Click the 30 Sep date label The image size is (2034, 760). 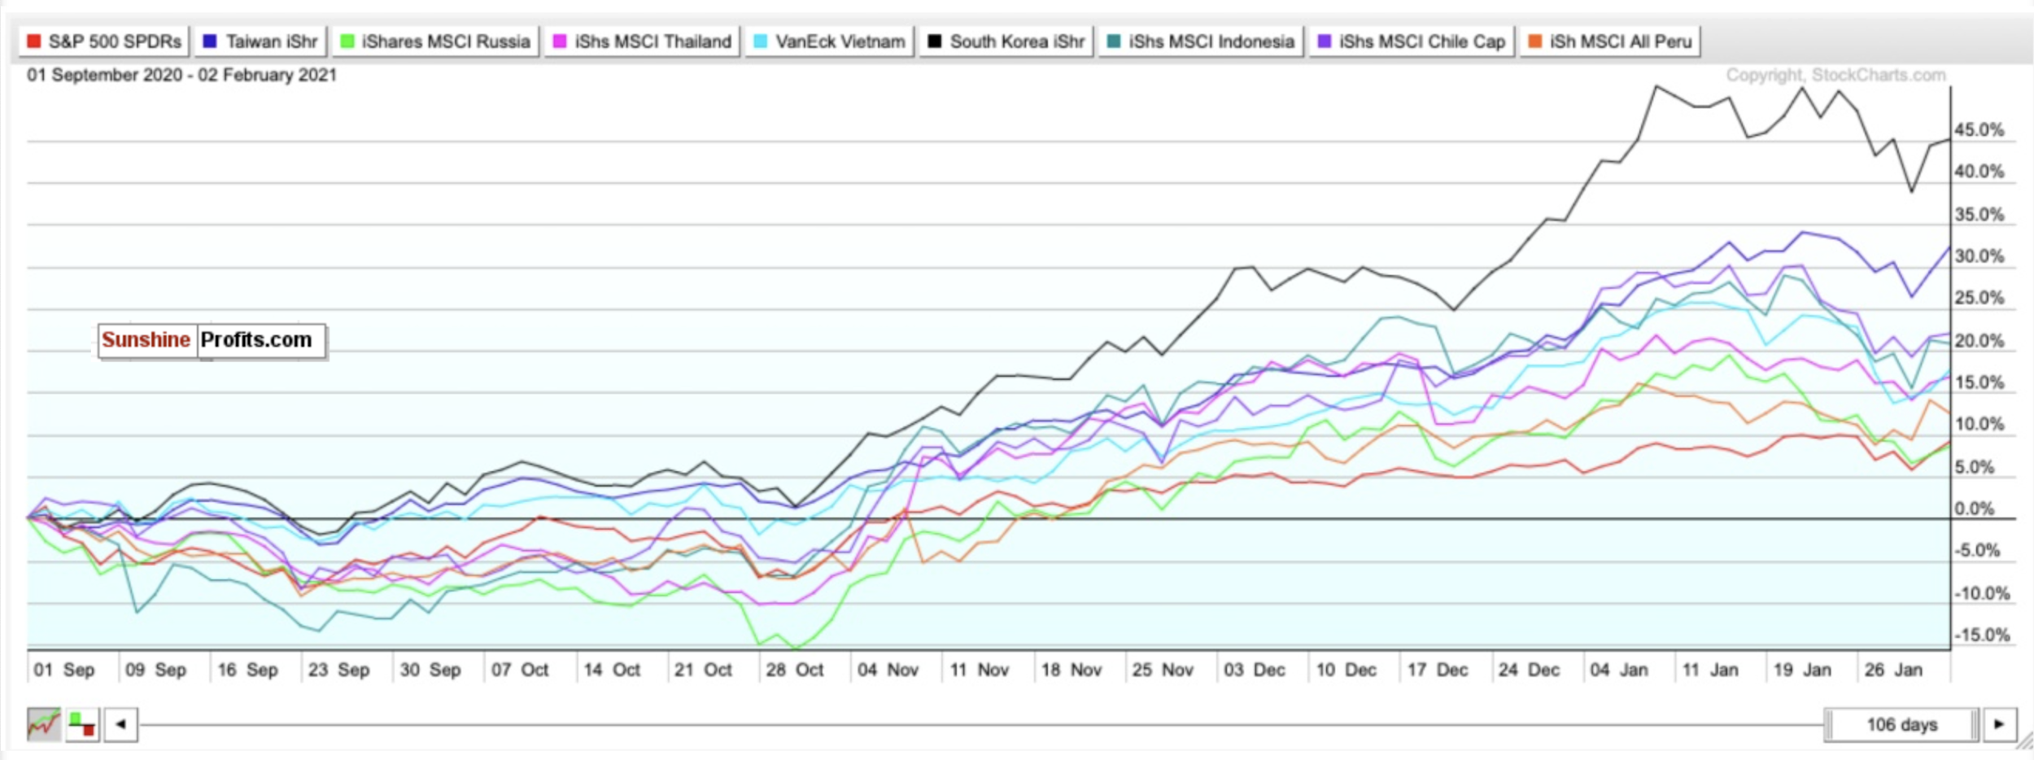[x=430, y=670]
